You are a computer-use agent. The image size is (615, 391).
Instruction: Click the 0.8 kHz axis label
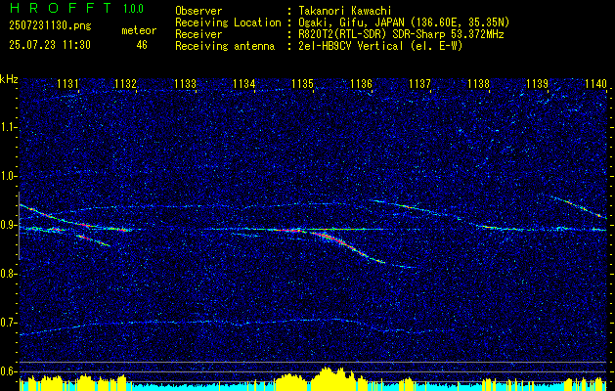[8, 274]
